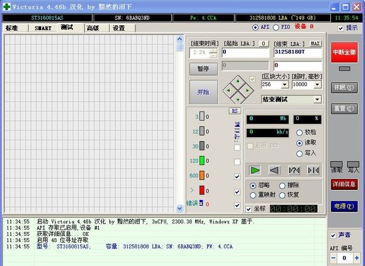Switch to the SMART tab
Viewport: 365px width, 266px height.
[x=43, y=28]
